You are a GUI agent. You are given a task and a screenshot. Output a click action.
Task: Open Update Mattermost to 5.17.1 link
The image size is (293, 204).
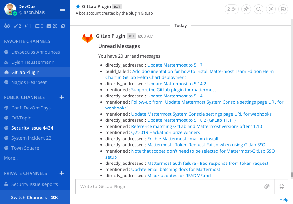177,65
